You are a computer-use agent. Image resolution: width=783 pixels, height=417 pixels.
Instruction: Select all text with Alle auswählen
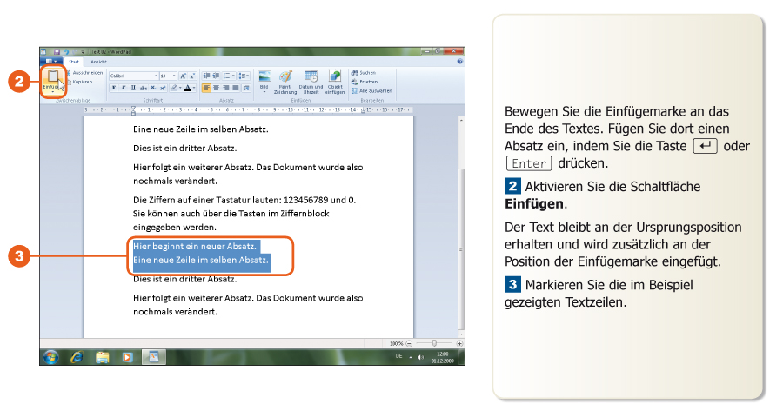tap(374, 90)
